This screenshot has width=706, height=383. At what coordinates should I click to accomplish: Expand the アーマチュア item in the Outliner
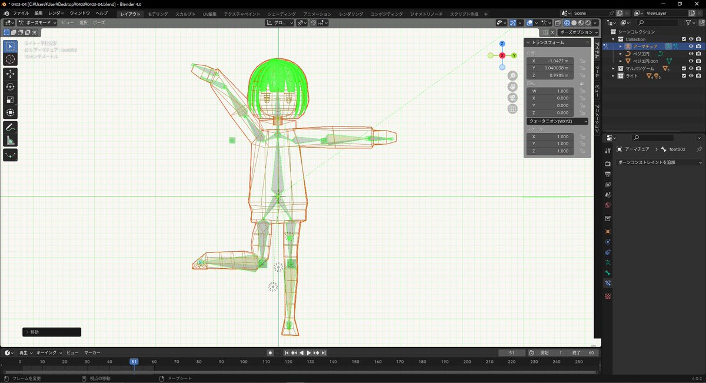pyautogui.click(x=621, y=46)
